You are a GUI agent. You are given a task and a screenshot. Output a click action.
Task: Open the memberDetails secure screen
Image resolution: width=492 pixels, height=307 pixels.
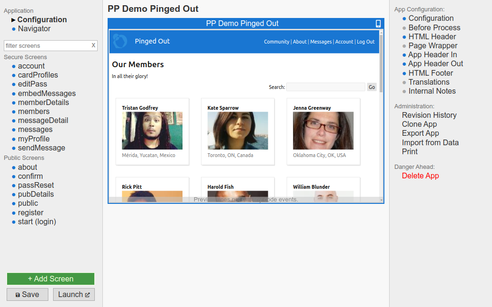[x=43, y=103]
